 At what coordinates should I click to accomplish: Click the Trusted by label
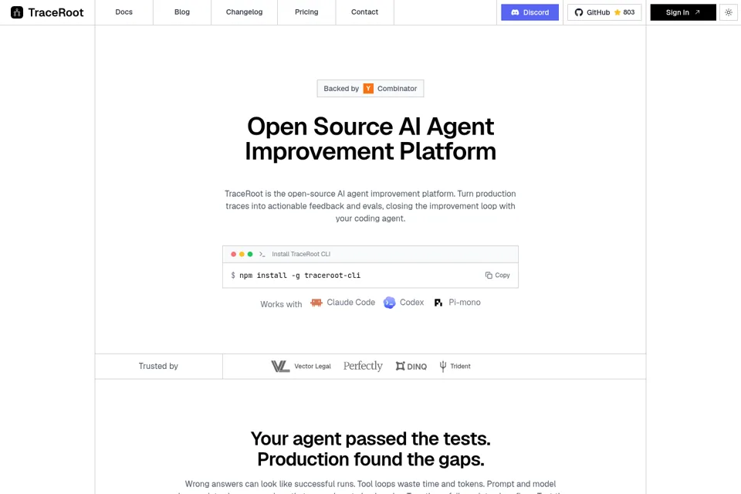[158, 367]
